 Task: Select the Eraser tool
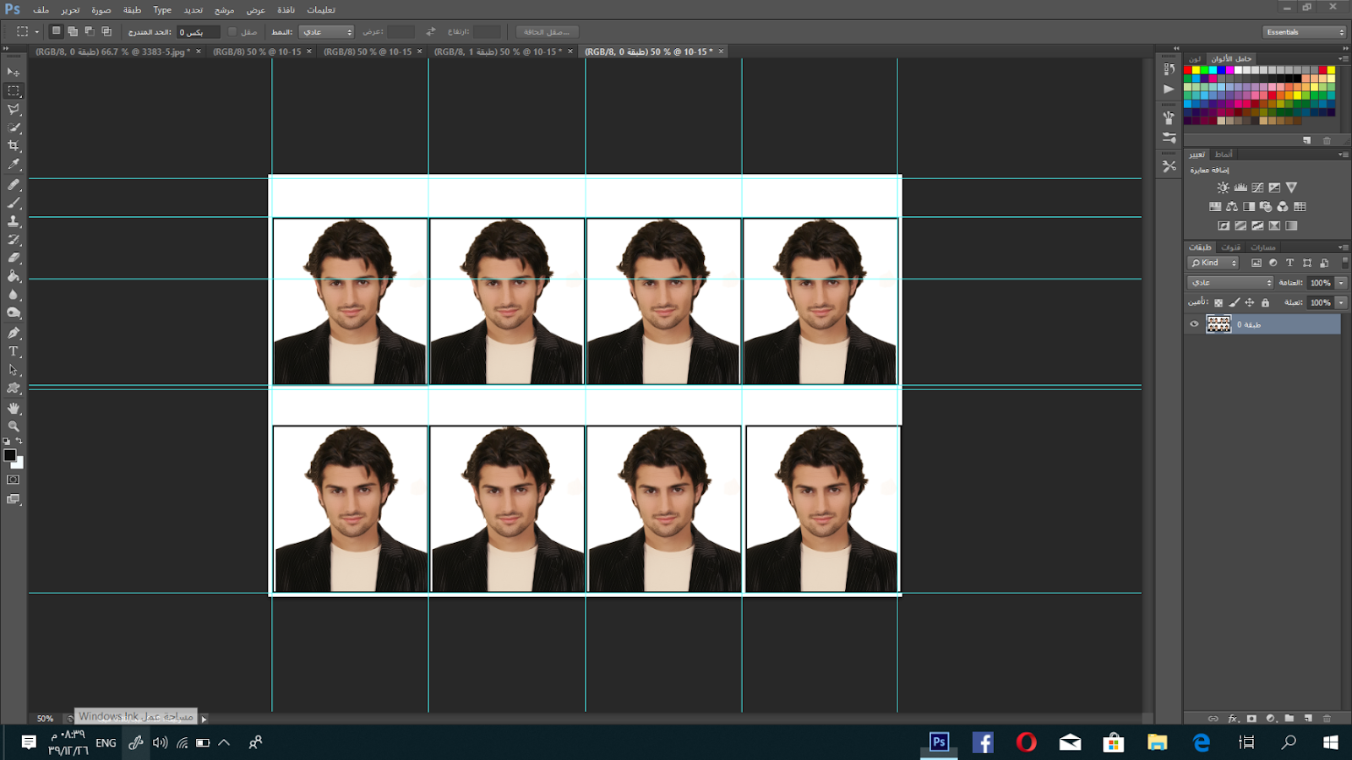pos(14,258)
